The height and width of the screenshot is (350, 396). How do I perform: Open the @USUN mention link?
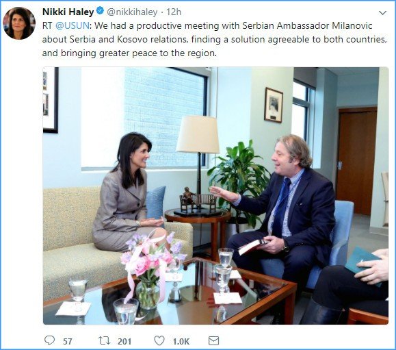tap(72, 25)
